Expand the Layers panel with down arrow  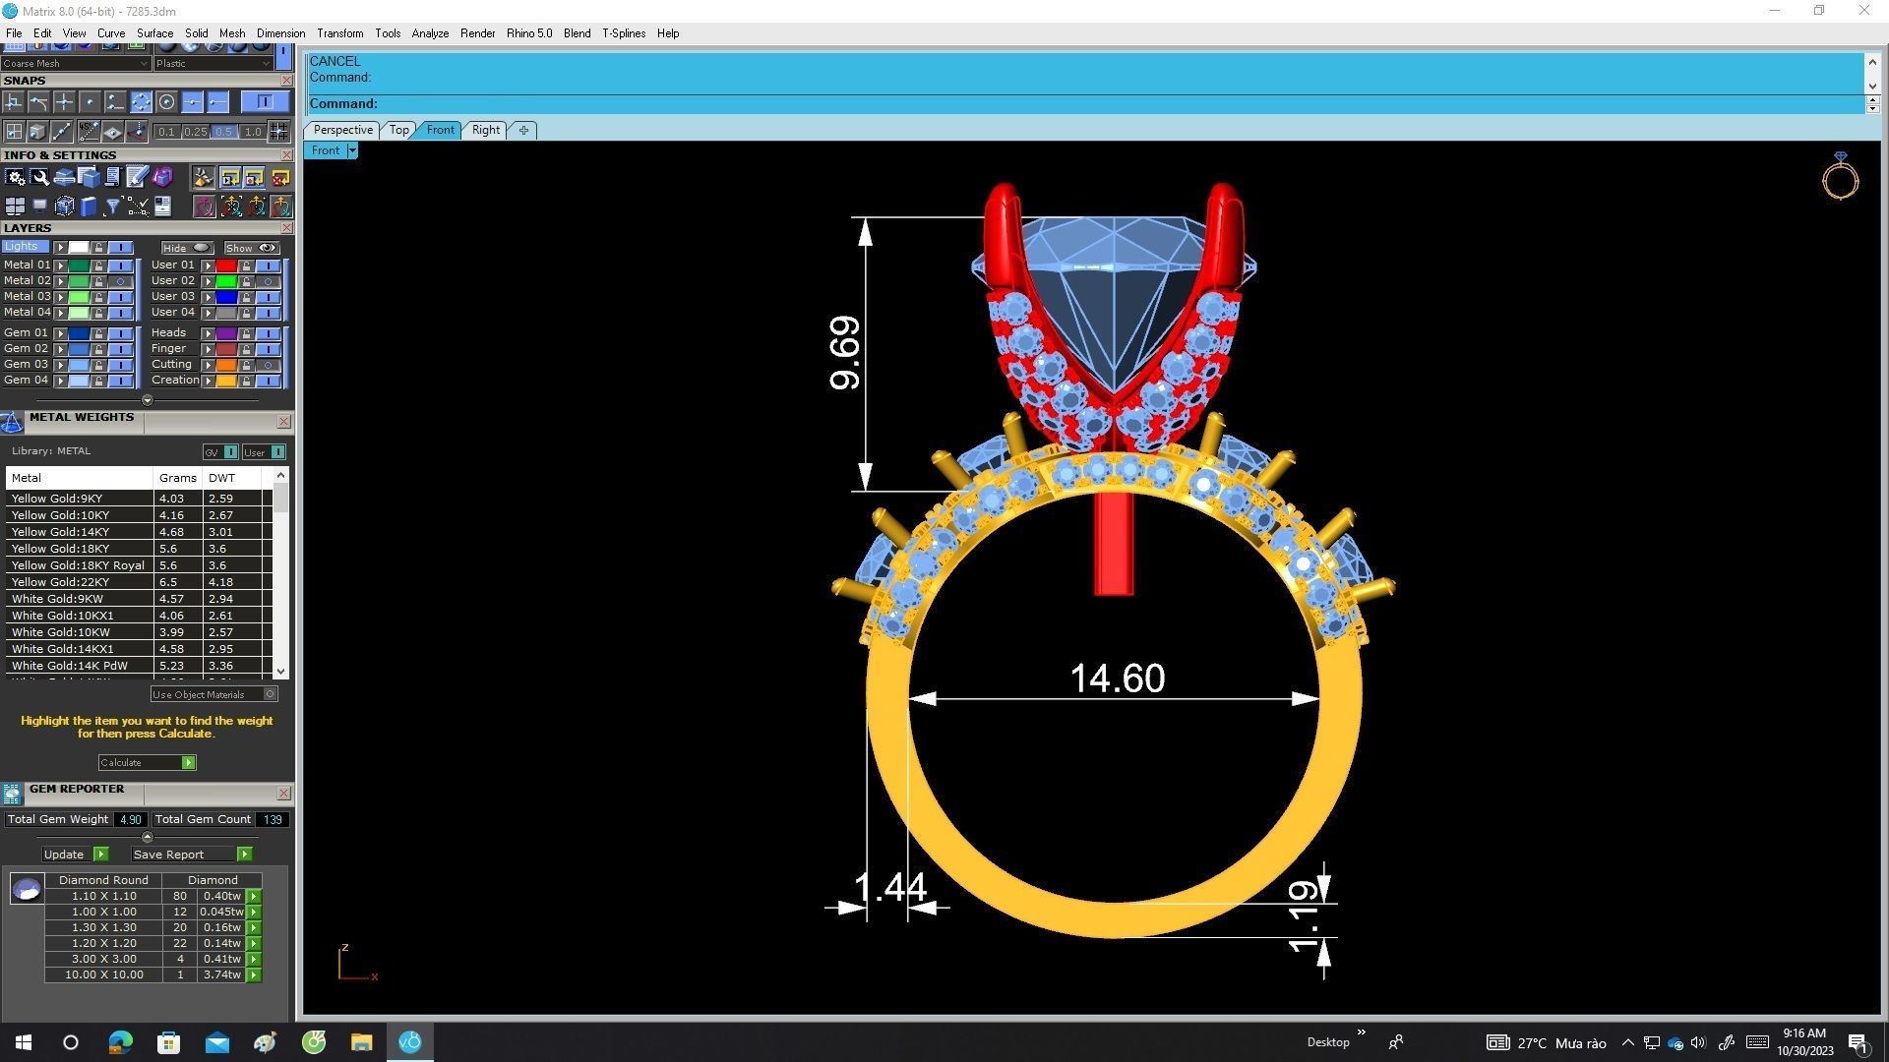(x=148, y=400)
